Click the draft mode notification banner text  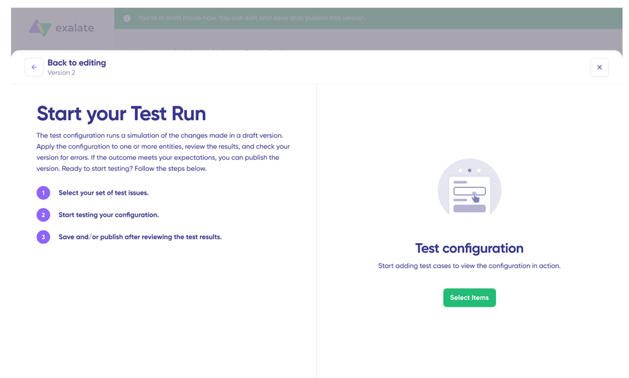(x=252, y=18)
